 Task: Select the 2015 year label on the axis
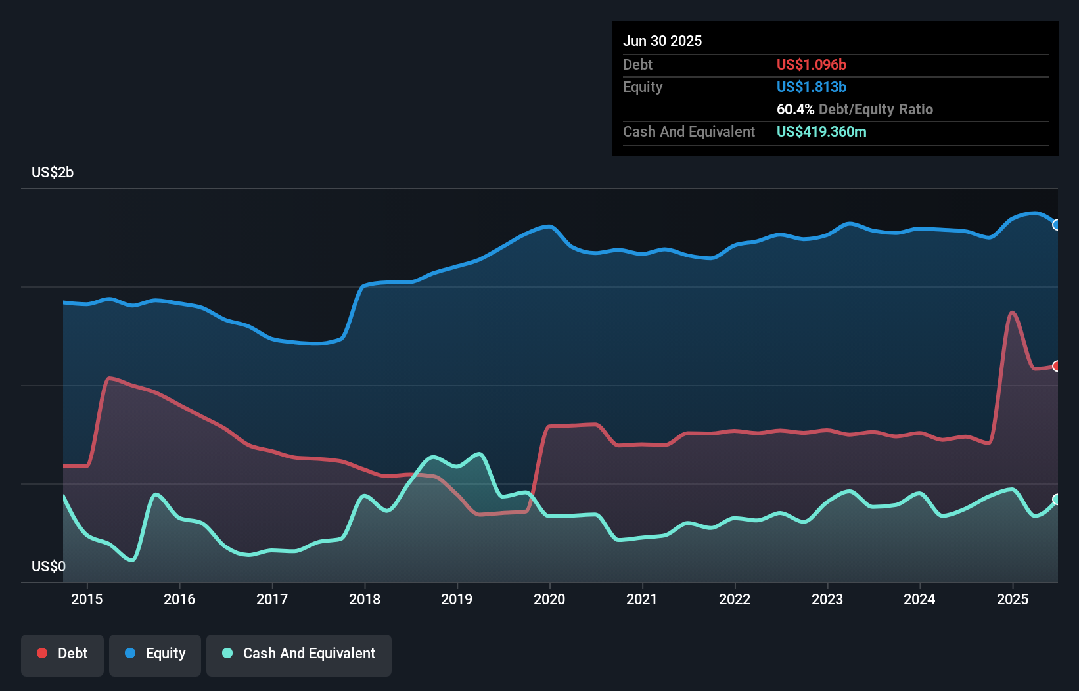tap(86, 599)
